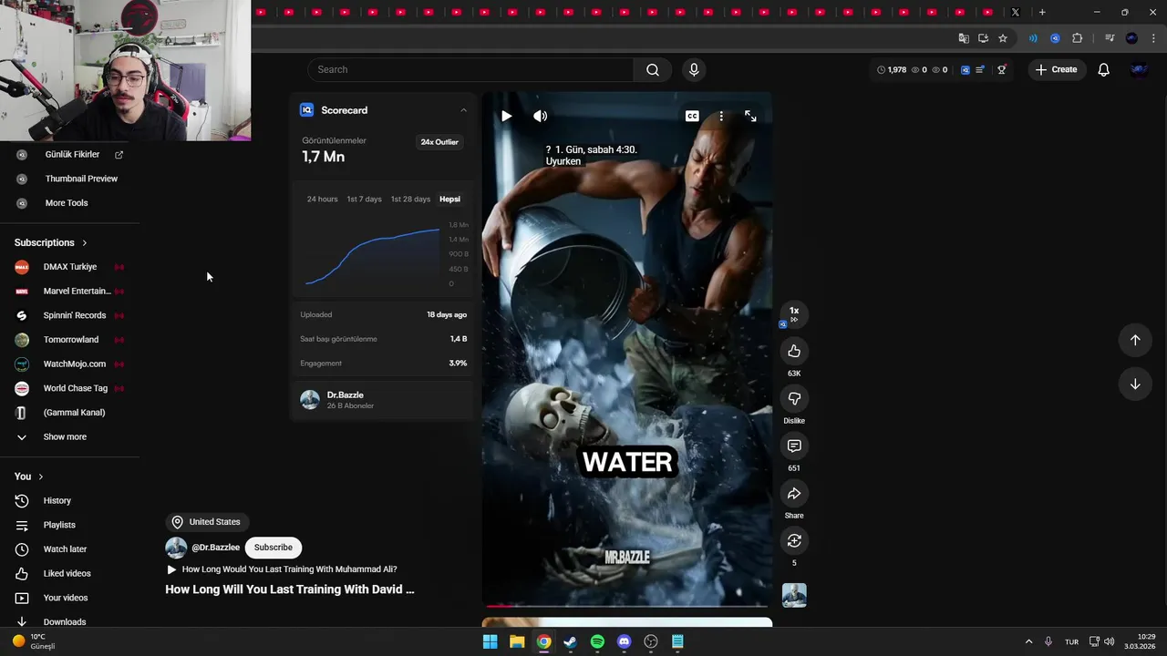Open the 651 comments panel

[794, 446]
